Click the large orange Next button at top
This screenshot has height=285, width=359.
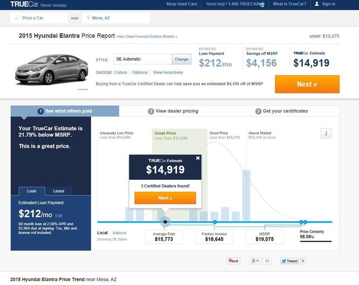point(307,84)
